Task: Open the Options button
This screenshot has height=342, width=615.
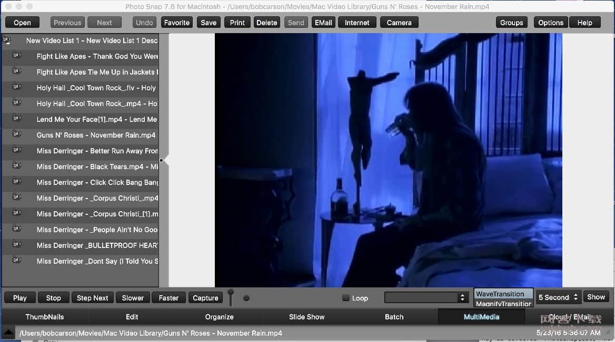Action: (551, 23)
